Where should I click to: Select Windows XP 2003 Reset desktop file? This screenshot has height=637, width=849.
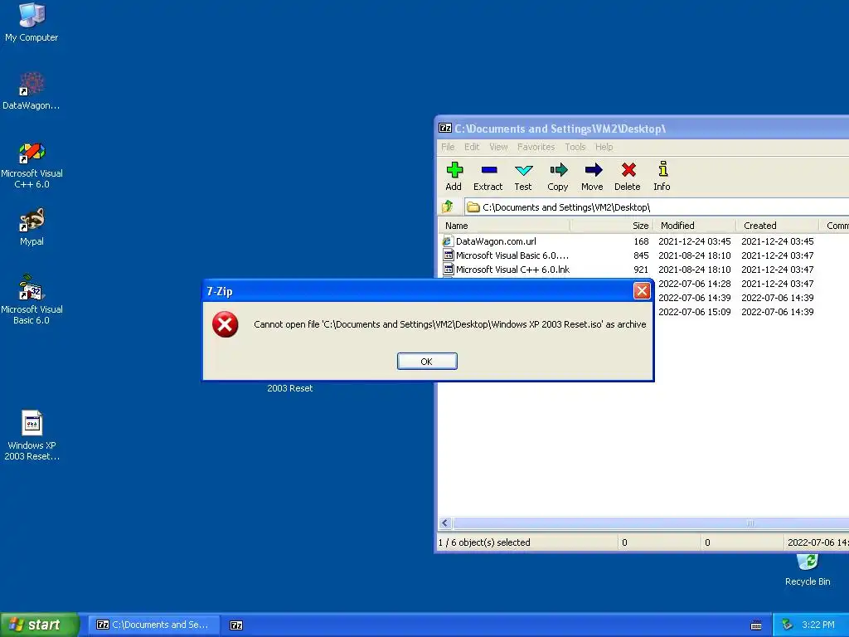(32, 436)
